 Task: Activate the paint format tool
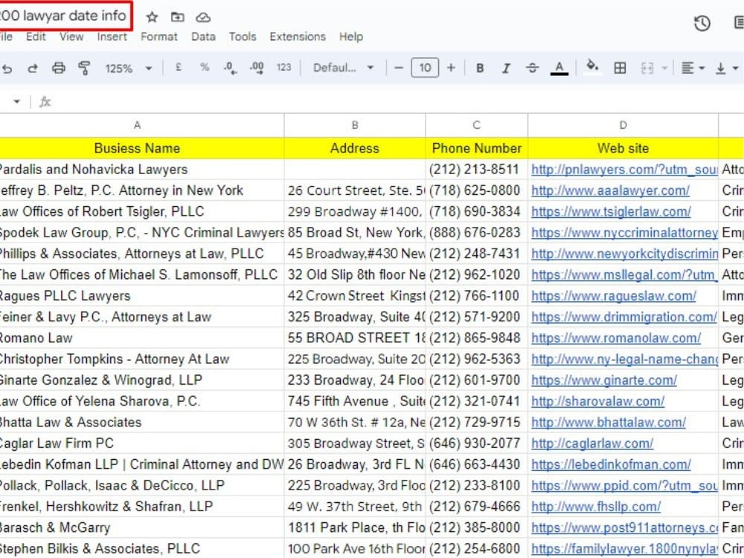pos(84,68)
